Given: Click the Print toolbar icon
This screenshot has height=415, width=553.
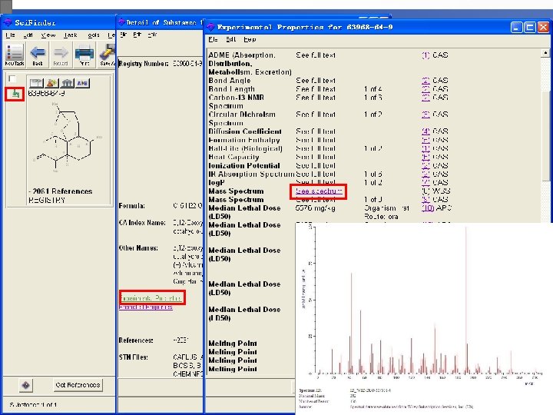Looking at the screenshot, I should point(84,55).
